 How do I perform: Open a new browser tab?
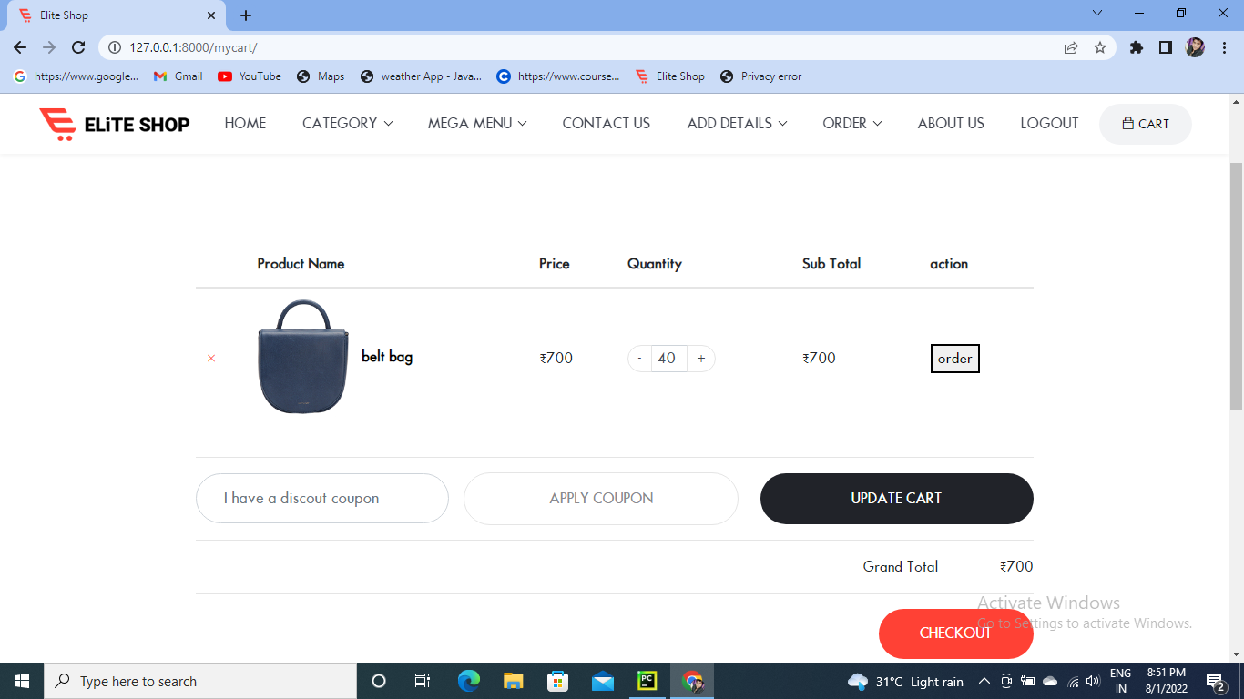pyautogui.click(x=246, y=15)
